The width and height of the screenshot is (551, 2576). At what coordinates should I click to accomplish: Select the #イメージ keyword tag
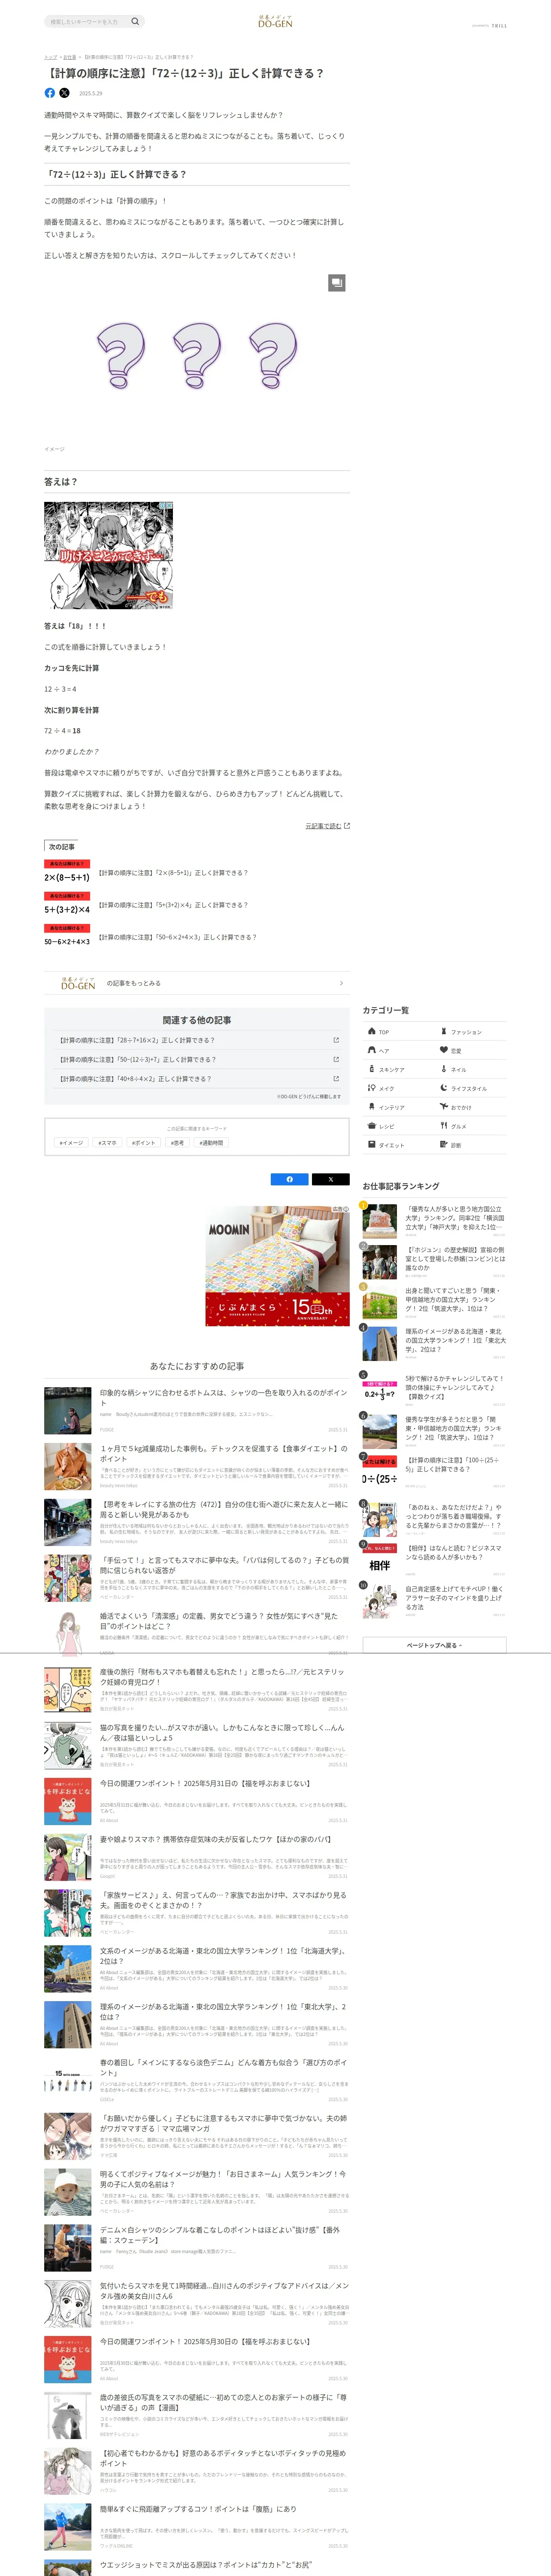[71, 1142]
